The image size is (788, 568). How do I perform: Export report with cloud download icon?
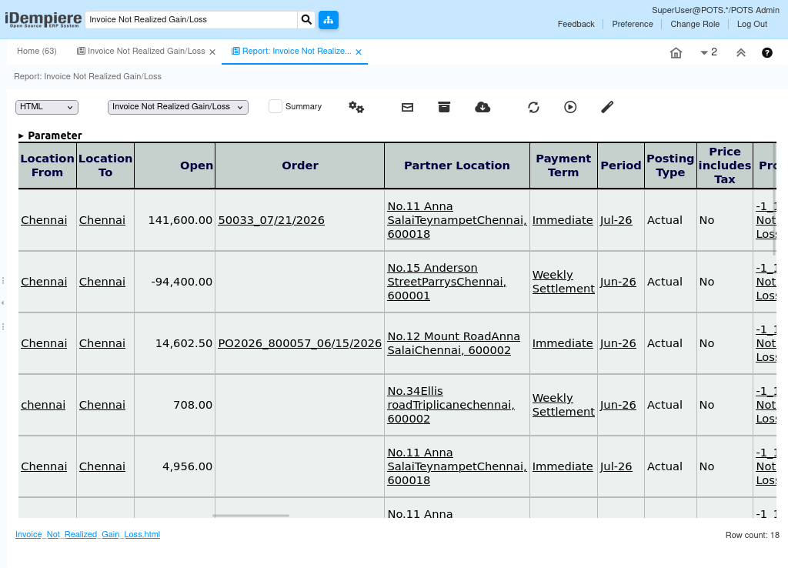point(482,107)
